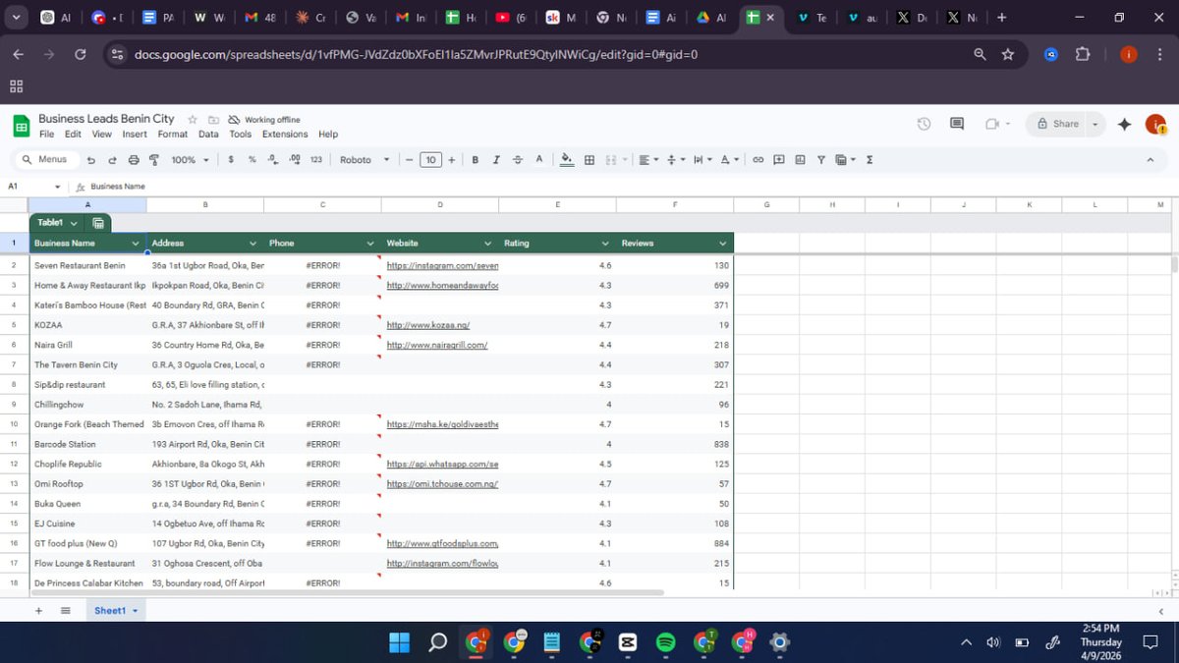Toggle bold formatting
The image size is (1179, 663).
point(476,160)
